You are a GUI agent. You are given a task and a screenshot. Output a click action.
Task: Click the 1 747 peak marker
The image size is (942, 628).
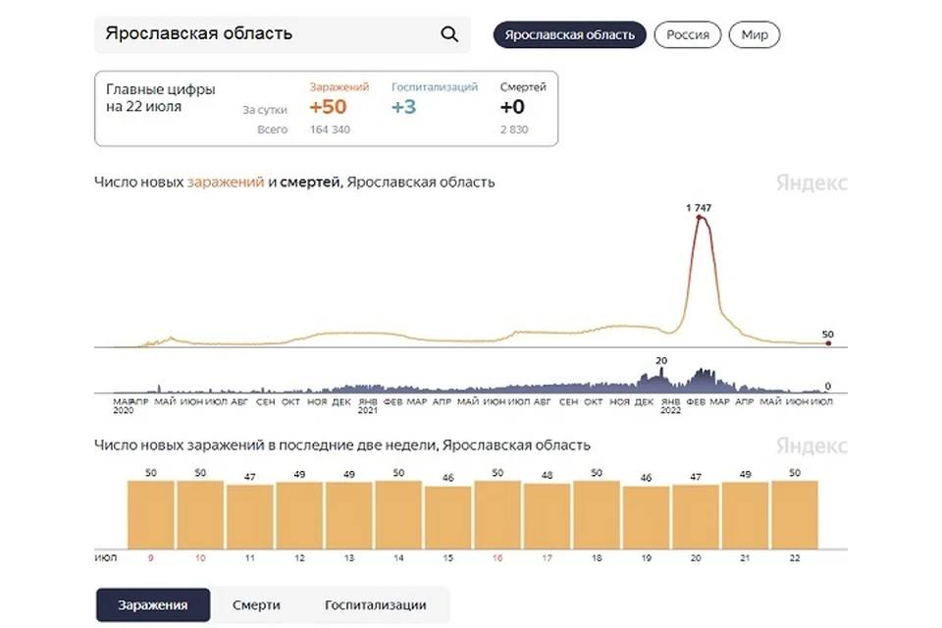click(699, 217)
